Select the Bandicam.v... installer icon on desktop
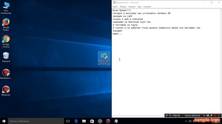222x124 pixels. (6, 74)
